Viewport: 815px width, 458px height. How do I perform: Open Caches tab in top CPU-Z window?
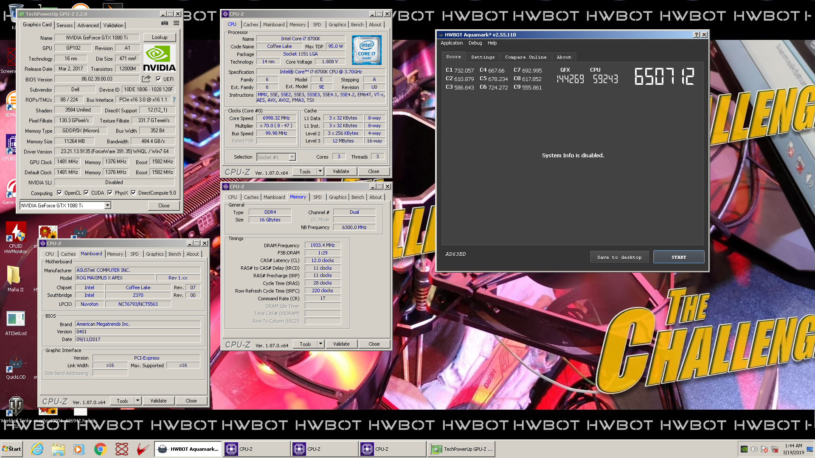coord(250,25)
